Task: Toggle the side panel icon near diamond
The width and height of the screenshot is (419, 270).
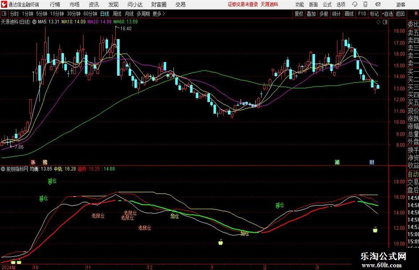Action: tap(385, 22)
